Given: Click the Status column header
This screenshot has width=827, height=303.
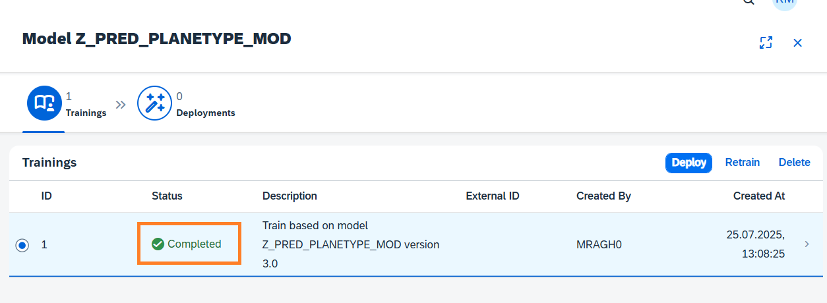Looking at the screenshot, I should [167, 196].
